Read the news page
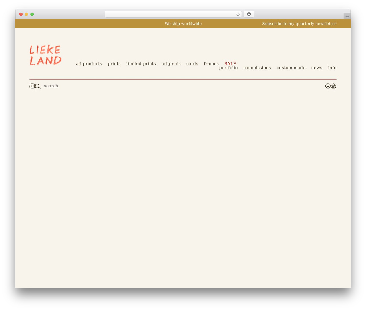366x310 pixels. 317,68
